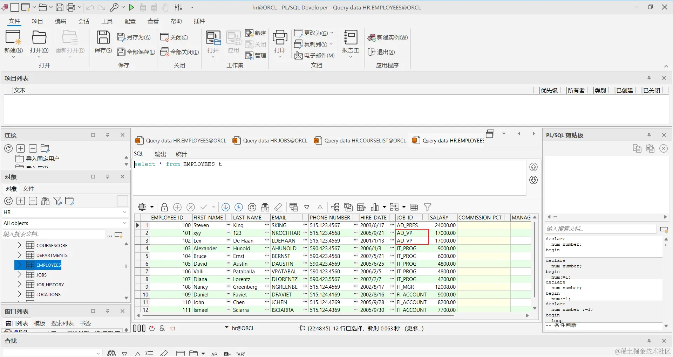The height and width of the screenshot is (357, 673).
Task: Open the 配置 ribbon tab
Action: [x=130, y=21]
